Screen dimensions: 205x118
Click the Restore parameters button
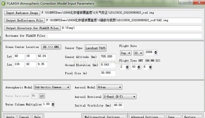point(192,116)
